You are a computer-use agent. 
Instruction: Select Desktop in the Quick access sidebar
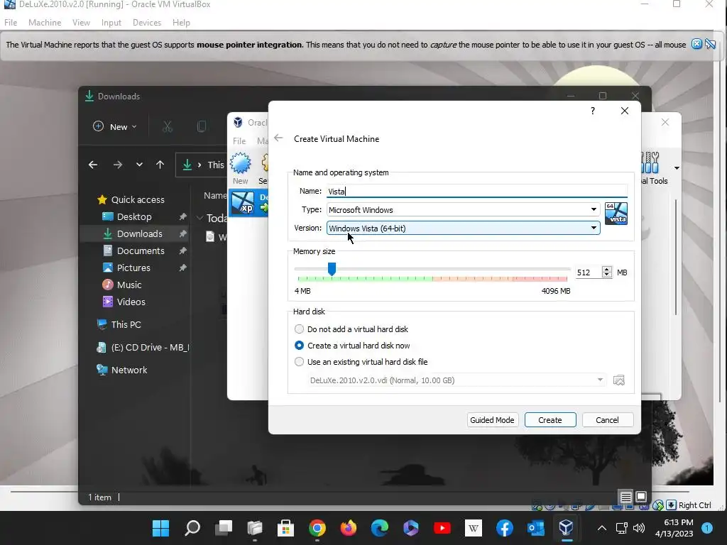pos(134,216)
